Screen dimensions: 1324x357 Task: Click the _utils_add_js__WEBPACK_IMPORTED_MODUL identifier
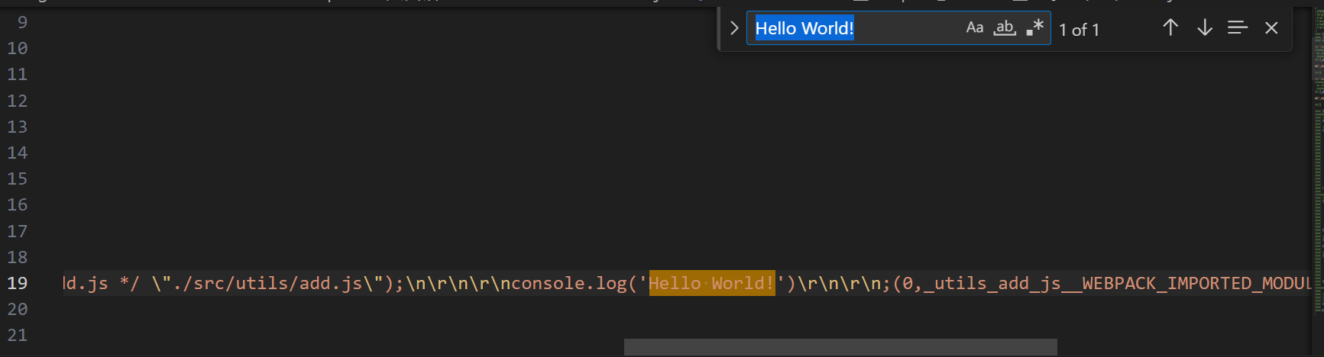[x=1115, y=283]
